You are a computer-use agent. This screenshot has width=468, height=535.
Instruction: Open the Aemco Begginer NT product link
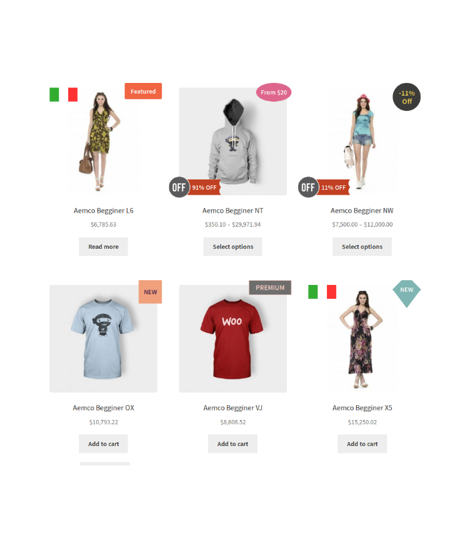pyautogui.click(x=233, y=211)
